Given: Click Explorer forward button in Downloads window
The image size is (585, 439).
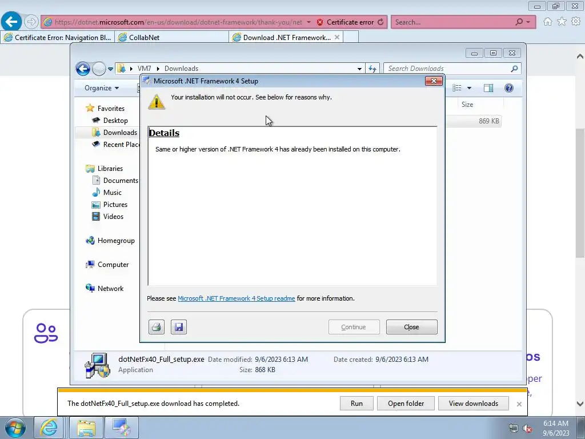Looking at the screenshot, I should (98, 69).
